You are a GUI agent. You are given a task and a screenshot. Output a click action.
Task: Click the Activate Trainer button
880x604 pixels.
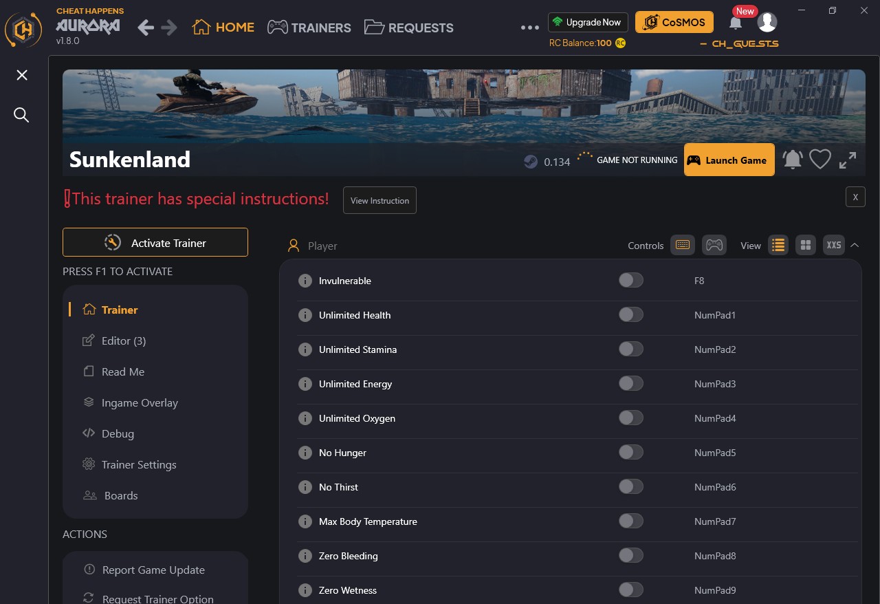click(x=155, y=242)
